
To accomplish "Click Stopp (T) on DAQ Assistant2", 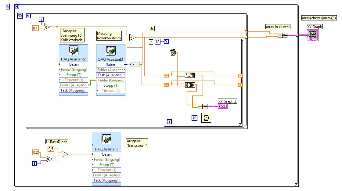I will click(x=74, y=75).
